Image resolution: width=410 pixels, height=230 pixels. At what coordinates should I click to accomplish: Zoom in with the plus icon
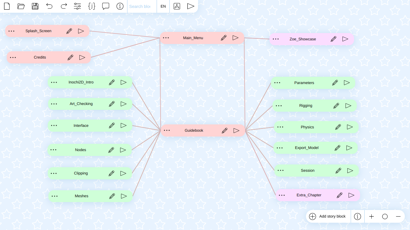pos(371,216)
